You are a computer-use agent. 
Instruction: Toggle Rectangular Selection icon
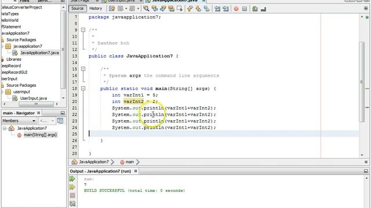(180, 9)
